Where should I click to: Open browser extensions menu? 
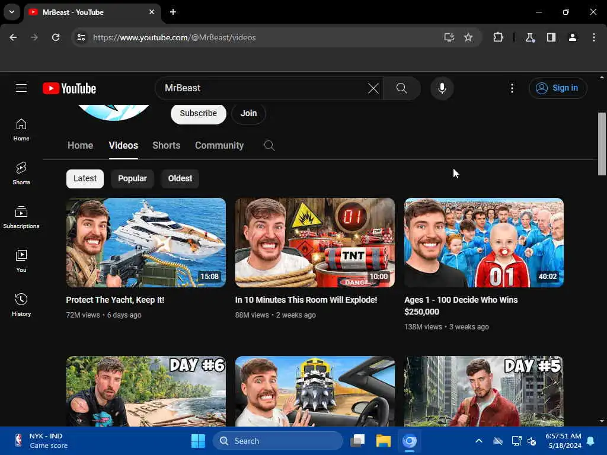point(498,37)
